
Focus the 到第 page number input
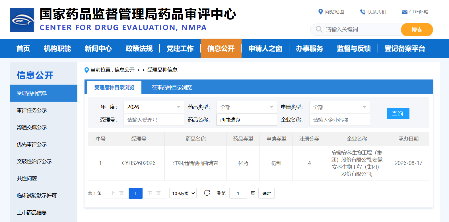pyautogui.click(x=238, y=193)
